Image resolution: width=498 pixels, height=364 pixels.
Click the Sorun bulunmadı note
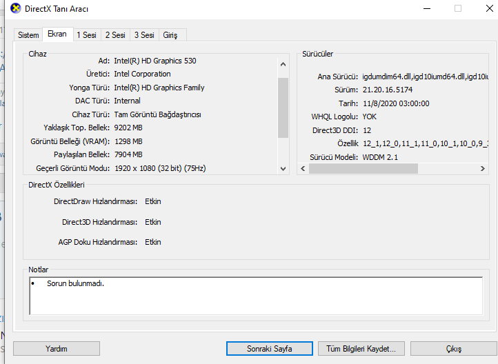point(76,283)
